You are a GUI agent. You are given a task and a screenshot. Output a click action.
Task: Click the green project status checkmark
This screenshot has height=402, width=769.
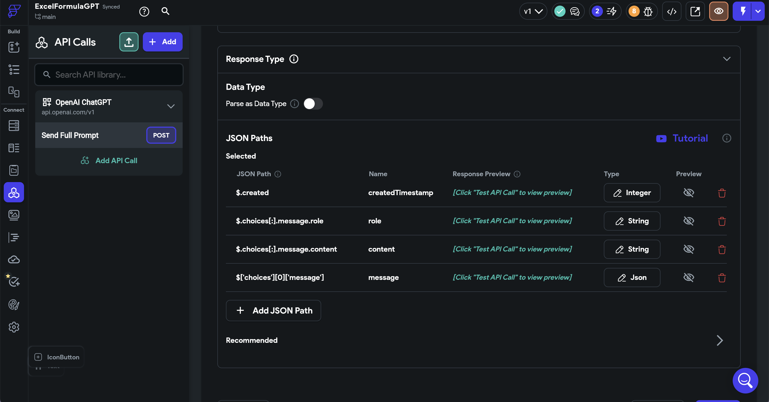pos(560,11)
